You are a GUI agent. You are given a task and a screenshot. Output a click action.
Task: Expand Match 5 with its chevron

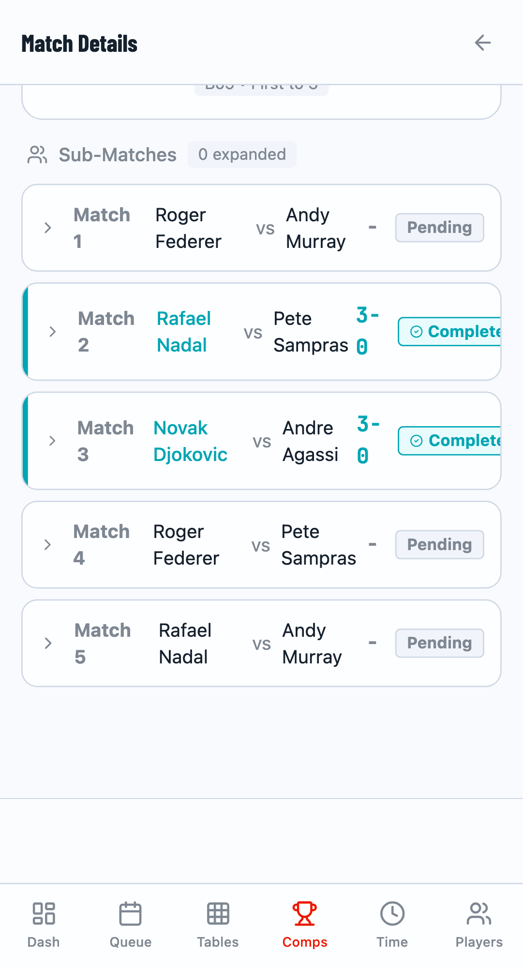[x=47, y=643]
